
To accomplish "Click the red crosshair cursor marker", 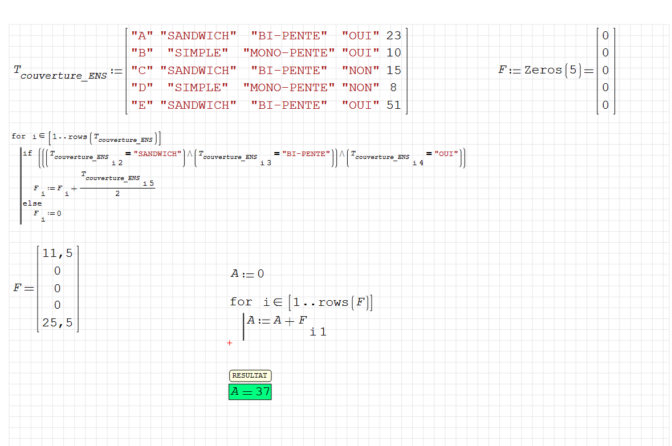I will pyautogui.click(x=230, y=343).
